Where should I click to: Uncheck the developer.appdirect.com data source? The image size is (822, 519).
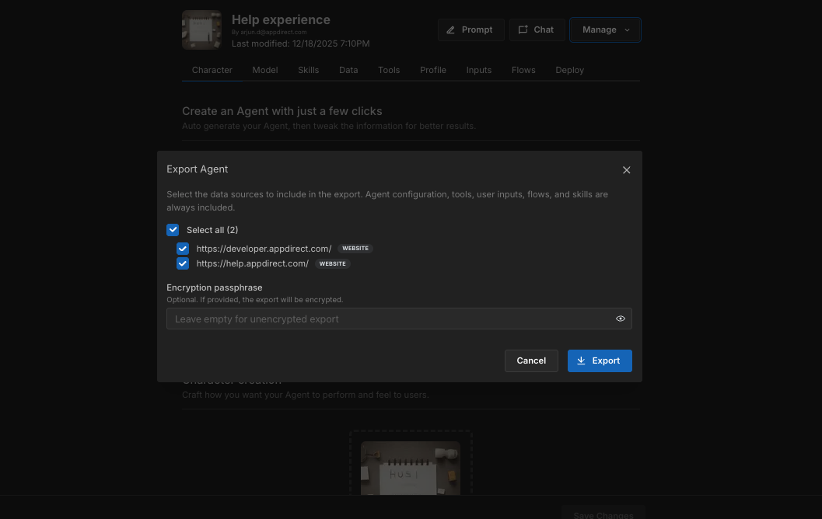coord(183,249)
